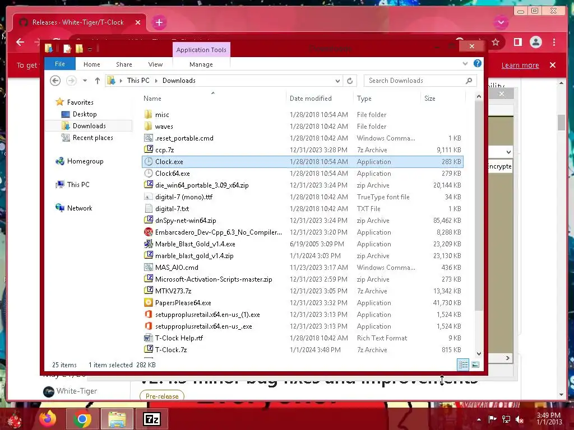574x430 pixels.
Task: Select This PC in navigation pane
Action: point(78,185)
